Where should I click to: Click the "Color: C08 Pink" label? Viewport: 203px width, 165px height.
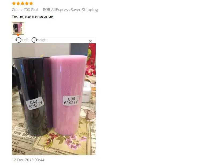coord(25,10)
